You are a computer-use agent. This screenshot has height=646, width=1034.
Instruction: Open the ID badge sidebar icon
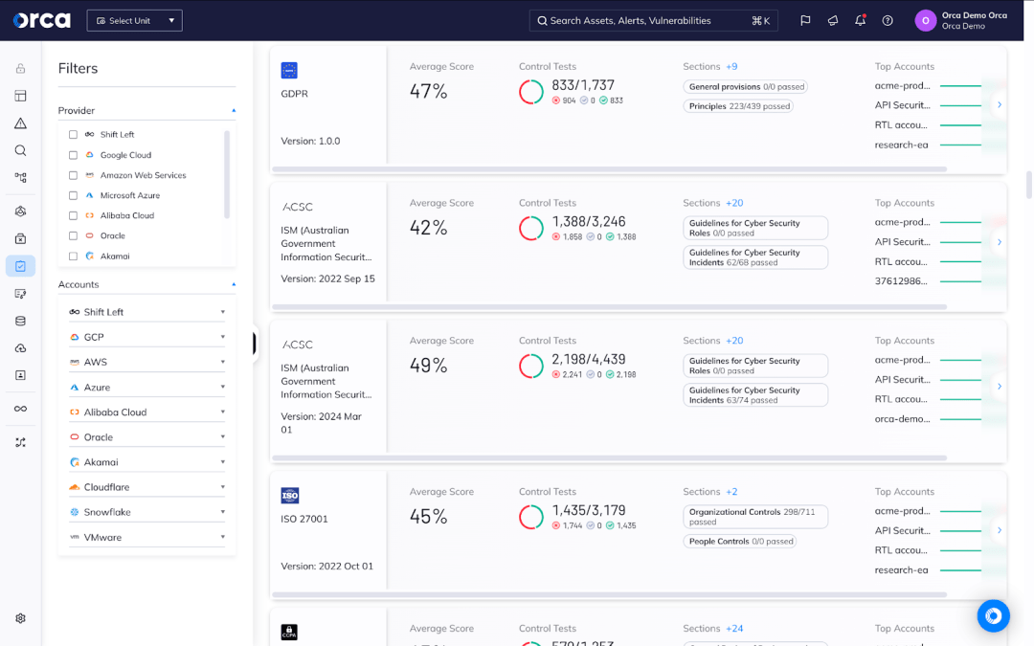click(x=20, y=375)
